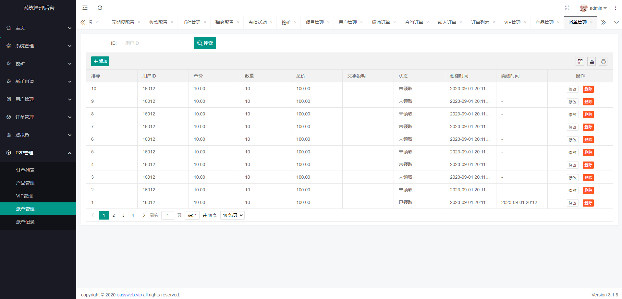Toggle the sidebar collapse icon
The height and width of the screenshot is (299, 622).
(85, 8)
